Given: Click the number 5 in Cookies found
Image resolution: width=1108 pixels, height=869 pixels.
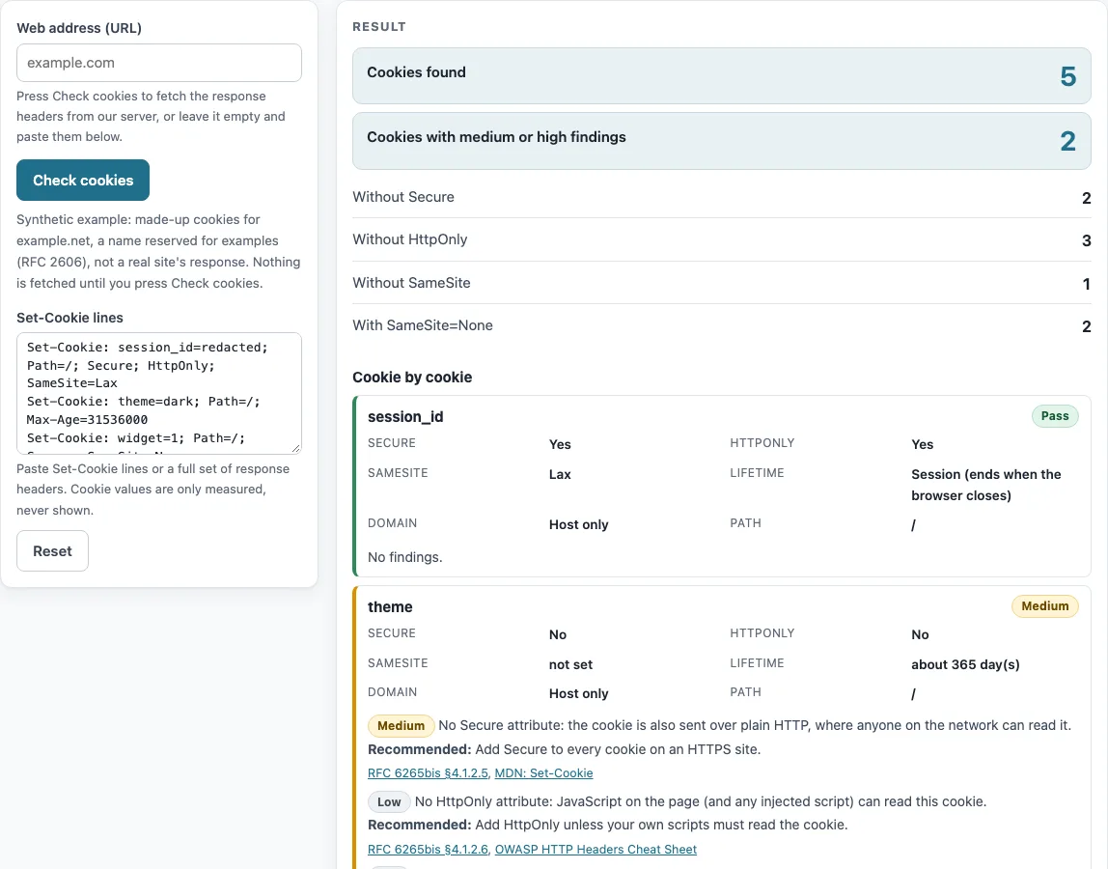Looking at the screenshot, I should [x=1067, y=76].
